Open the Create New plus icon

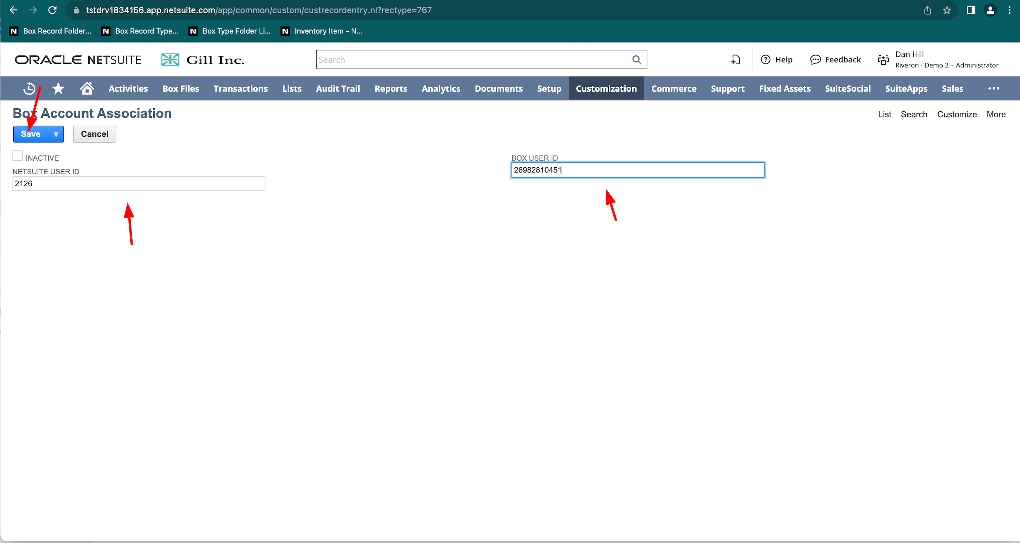(x=735, y=60)
